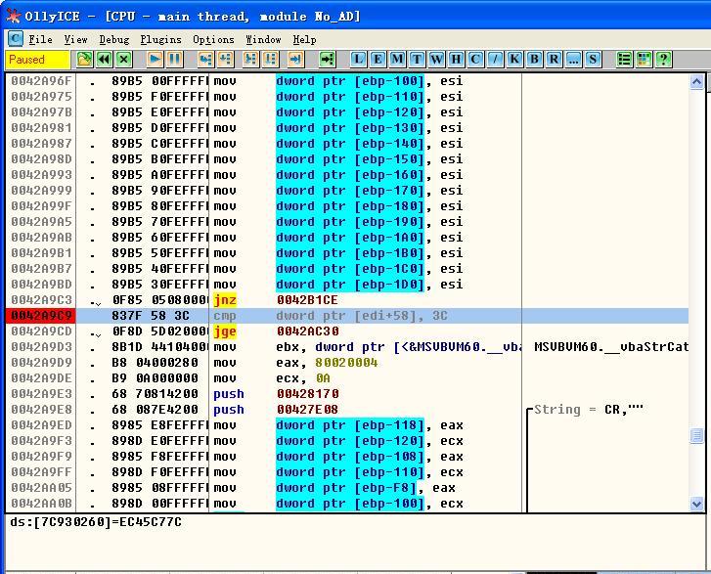
Task: Run the program with the play icon
Action: 155,60
